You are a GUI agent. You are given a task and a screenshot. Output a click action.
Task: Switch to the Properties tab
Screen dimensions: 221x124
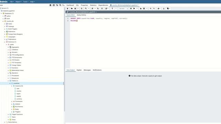click(x=84, y=5)
